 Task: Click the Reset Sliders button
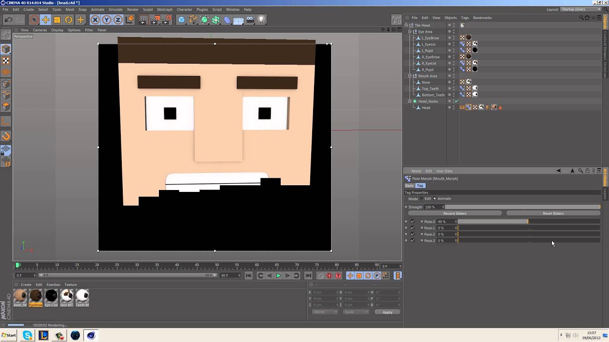click(553, 213)
